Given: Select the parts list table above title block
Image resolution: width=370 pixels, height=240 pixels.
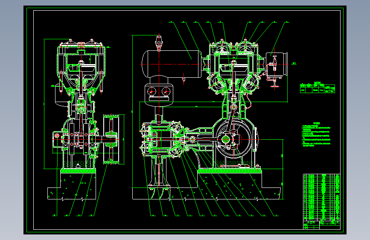Looking at the screenshot, I should (322, 197).
